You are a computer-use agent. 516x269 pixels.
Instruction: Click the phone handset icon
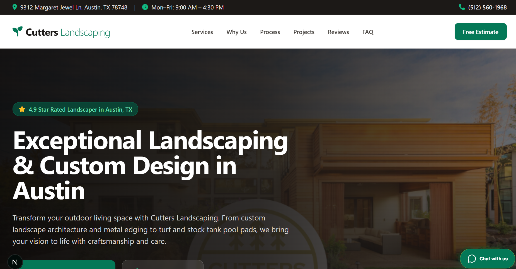[x=462, y=7]
